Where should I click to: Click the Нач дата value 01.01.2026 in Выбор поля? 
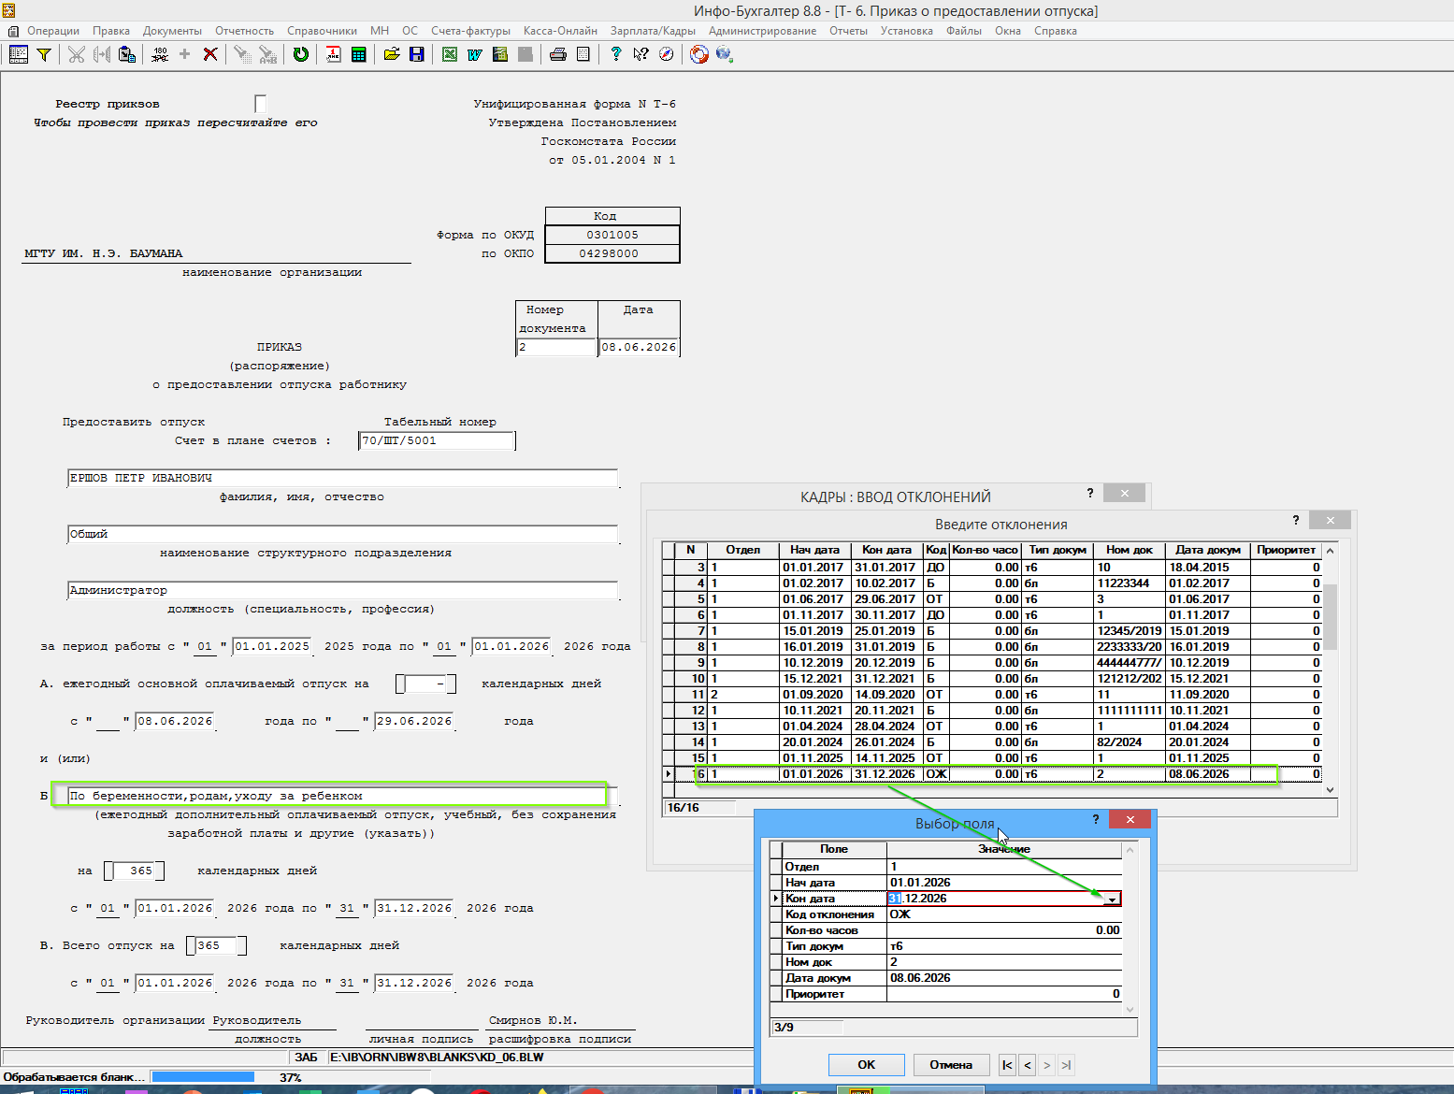tap(1004, 883)
